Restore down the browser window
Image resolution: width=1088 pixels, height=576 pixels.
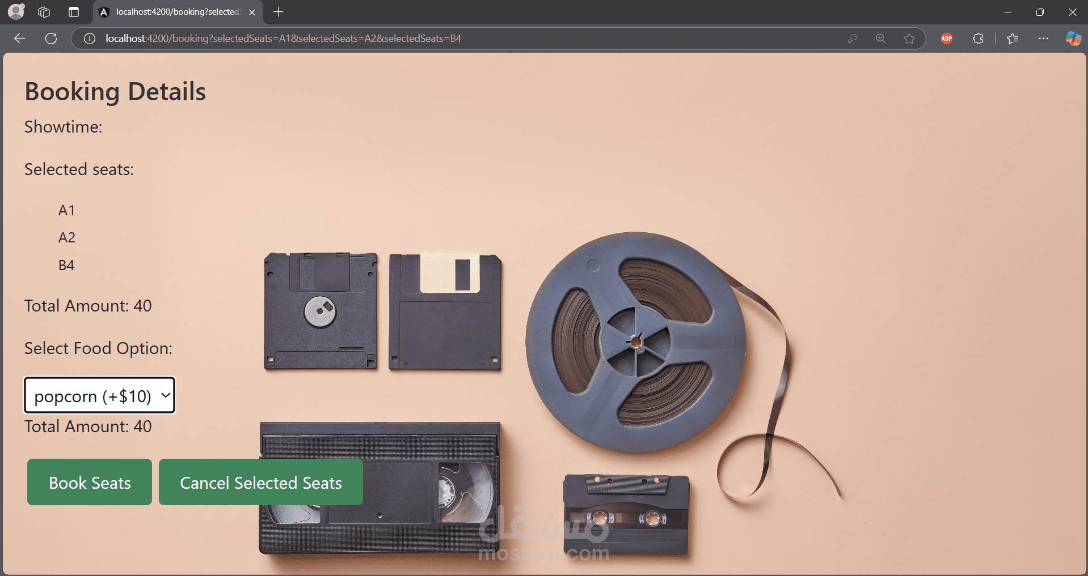tap(1040, 12)
